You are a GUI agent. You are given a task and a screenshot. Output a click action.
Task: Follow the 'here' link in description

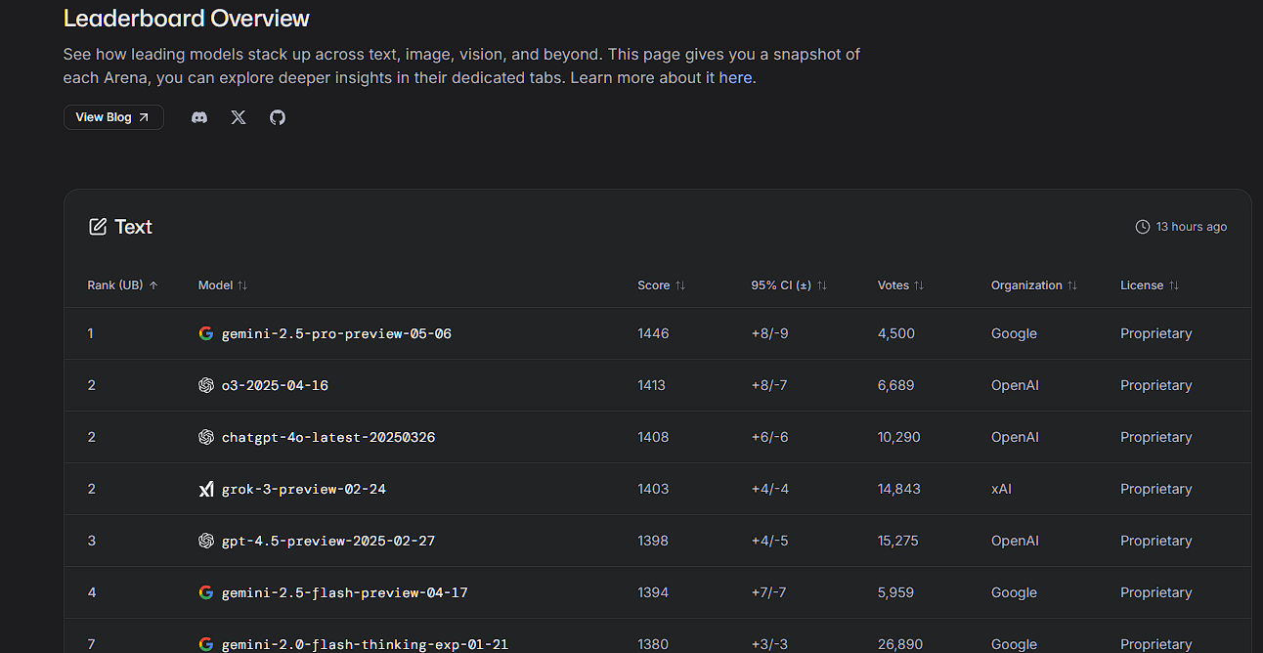pyautogui.click(x=735, y=77)
